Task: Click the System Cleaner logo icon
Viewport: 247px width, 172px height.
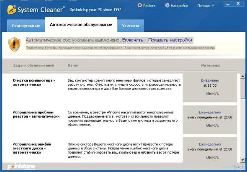Action: pyautogui.click(x=12, y=10)
